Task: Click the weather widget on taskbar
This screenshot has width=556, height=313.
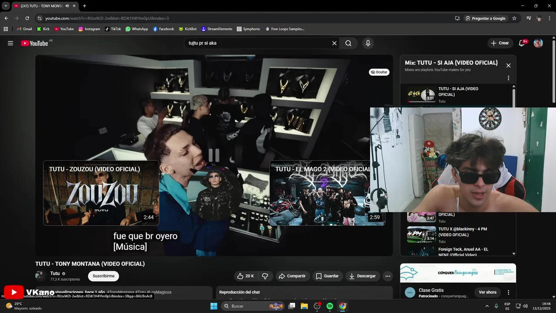Action: coord(24,306)
